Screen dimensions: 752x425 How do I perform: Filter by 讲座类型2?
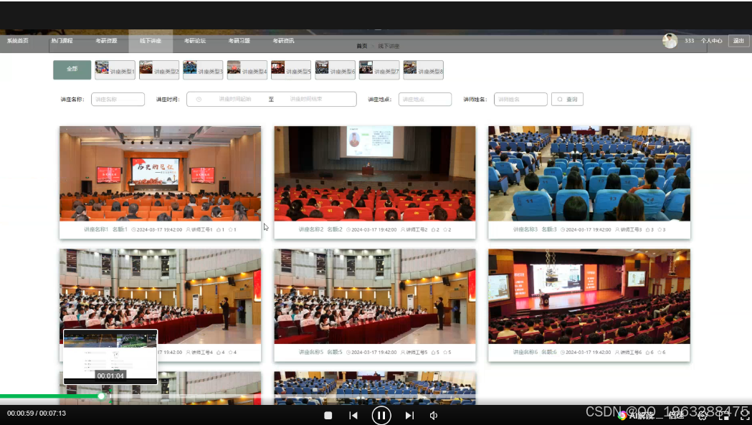coord(159,70)
